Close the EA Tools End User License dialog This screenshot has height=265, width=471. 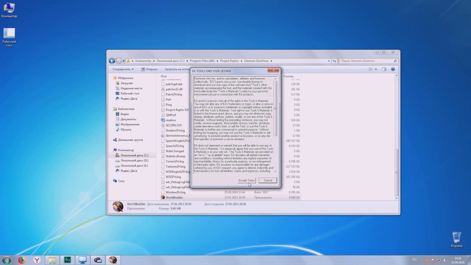click(273, 70)
